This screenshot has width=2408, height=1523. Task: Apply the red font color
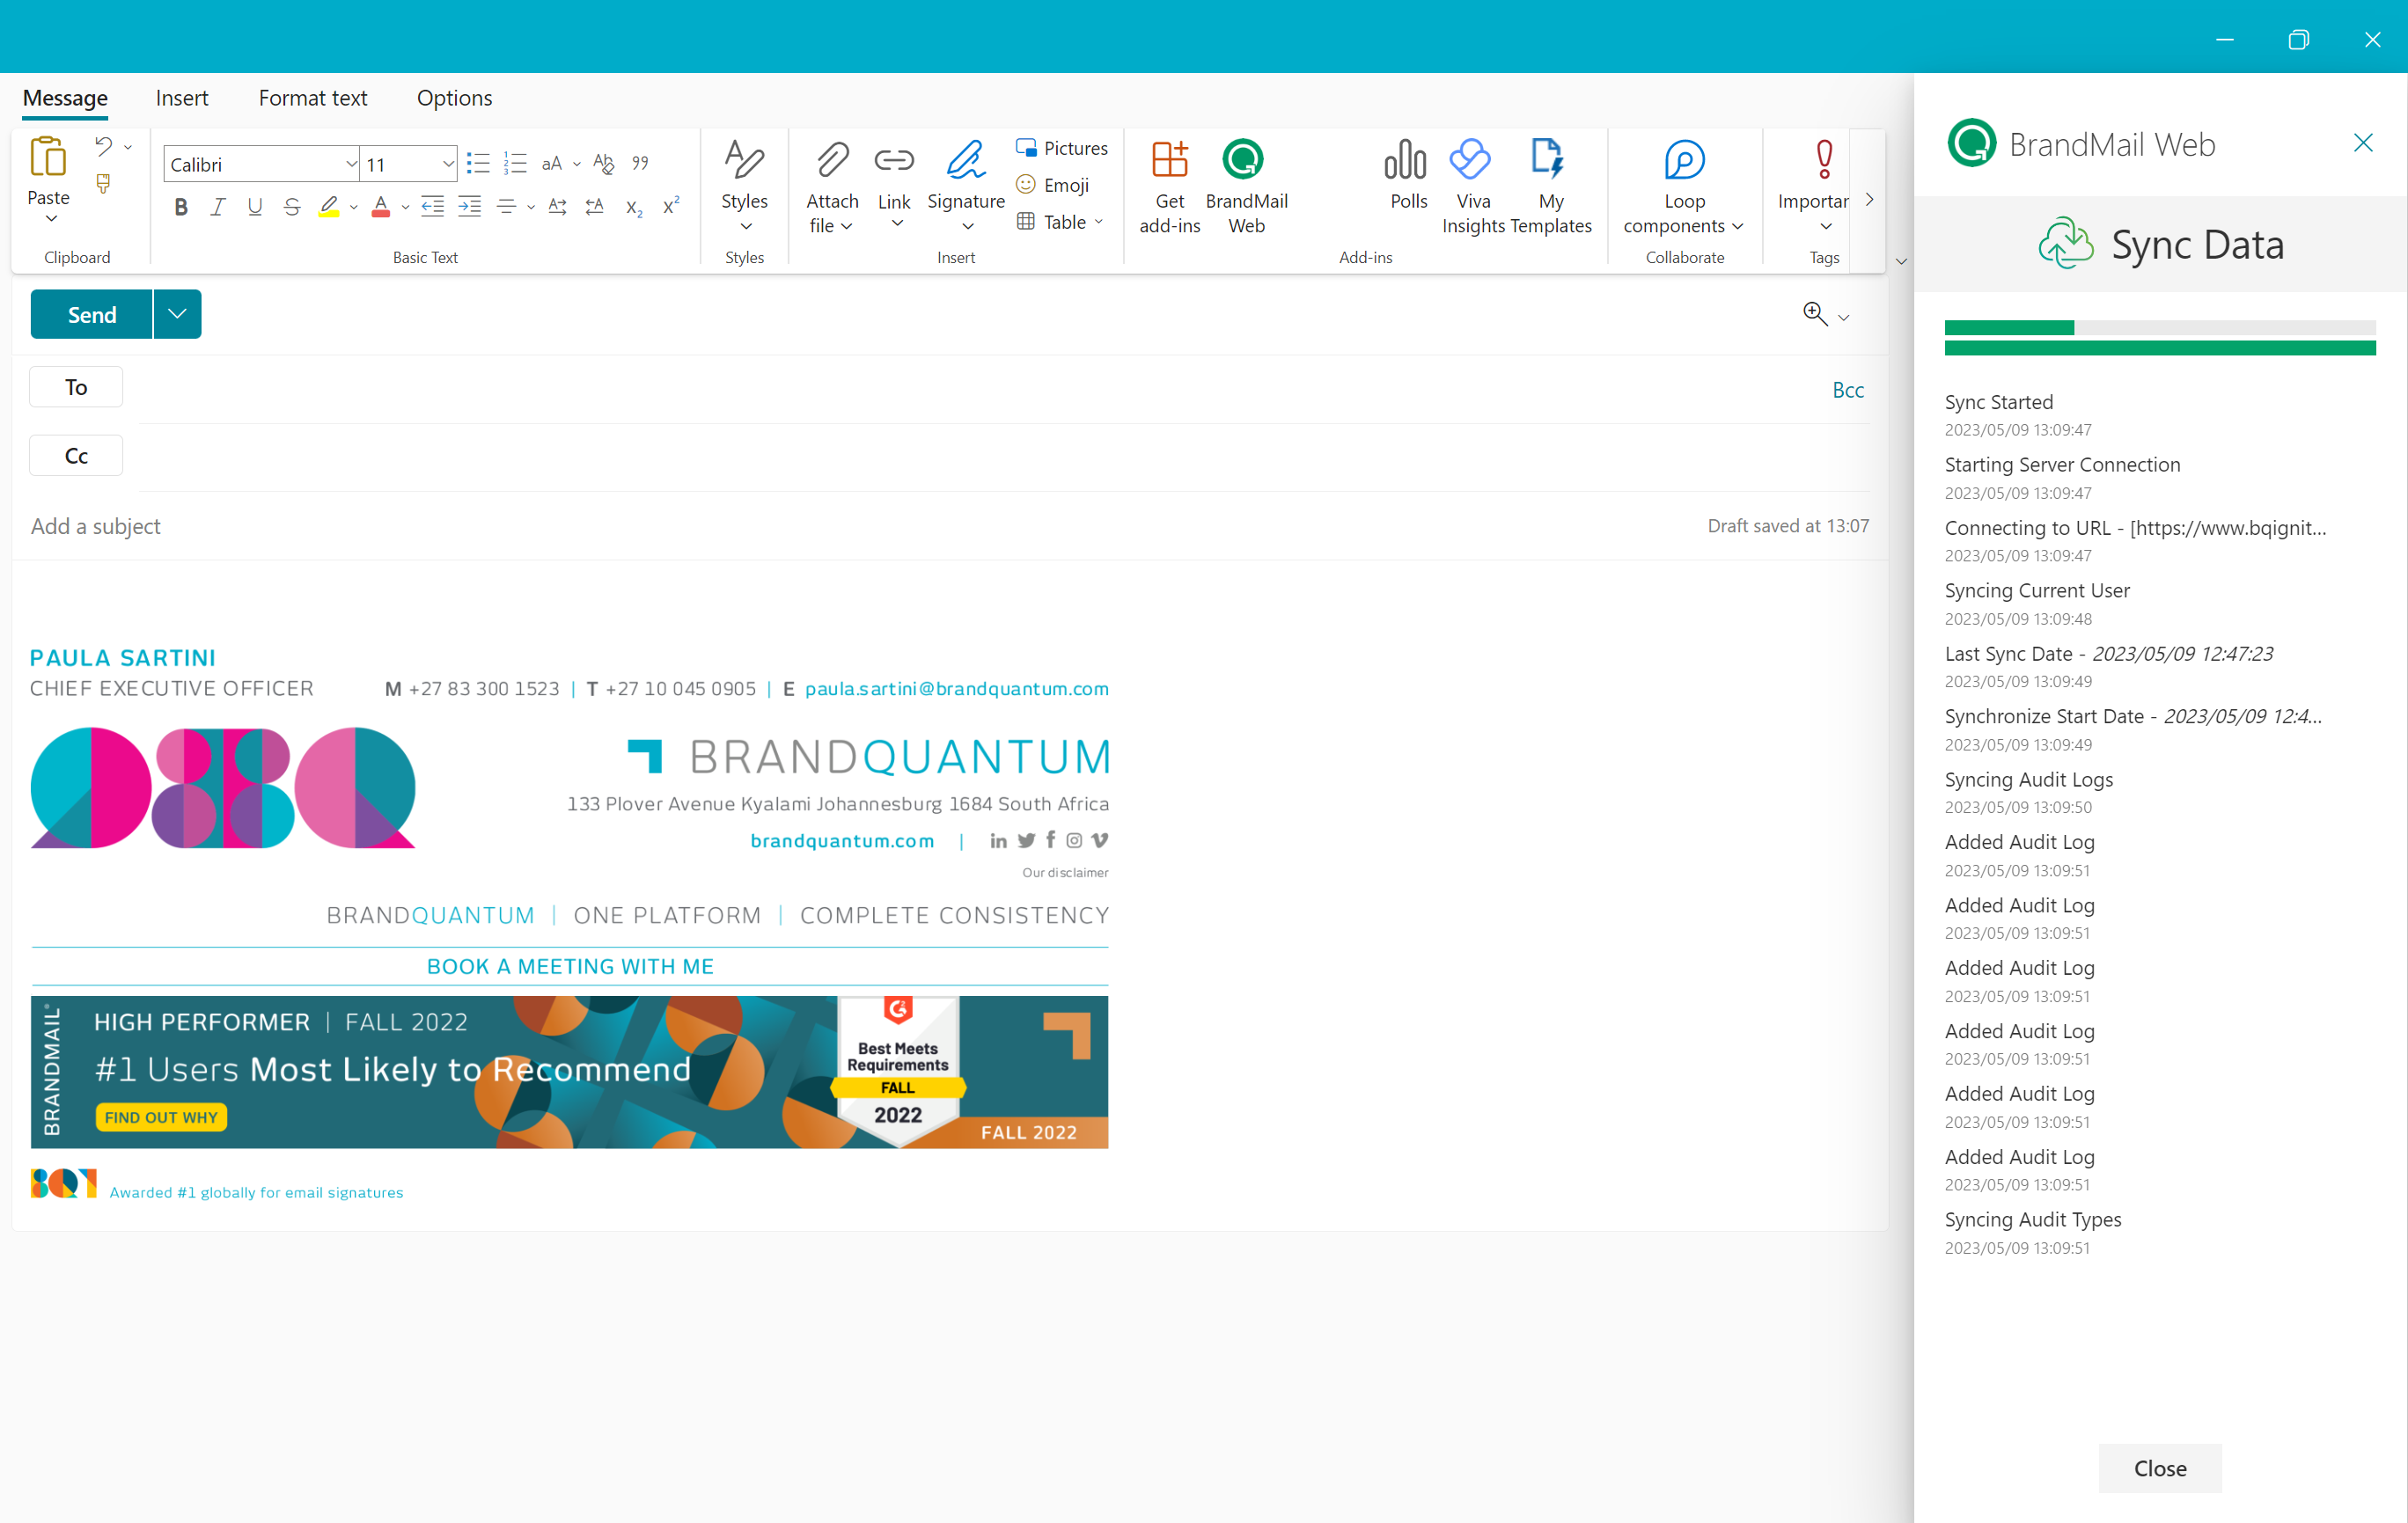pyautogui.click(x=380, y=207)
